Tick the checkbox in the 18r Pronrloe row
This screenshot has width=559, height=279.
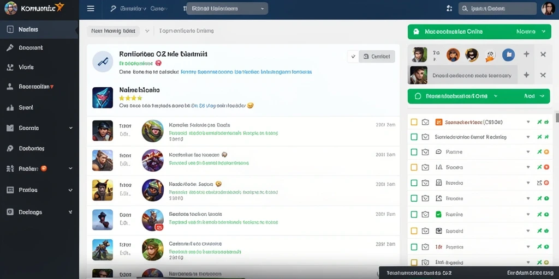pyautogui.click(x=414, y=247)
